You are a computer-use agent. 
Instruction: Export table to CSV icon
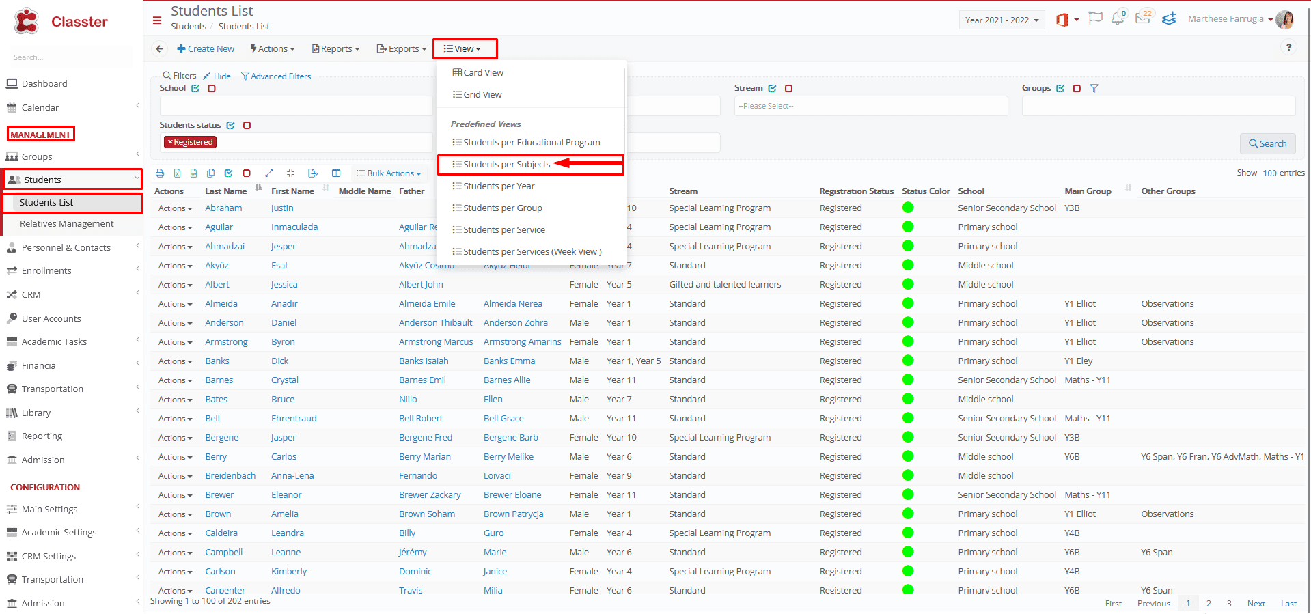(x=193, y=173)
